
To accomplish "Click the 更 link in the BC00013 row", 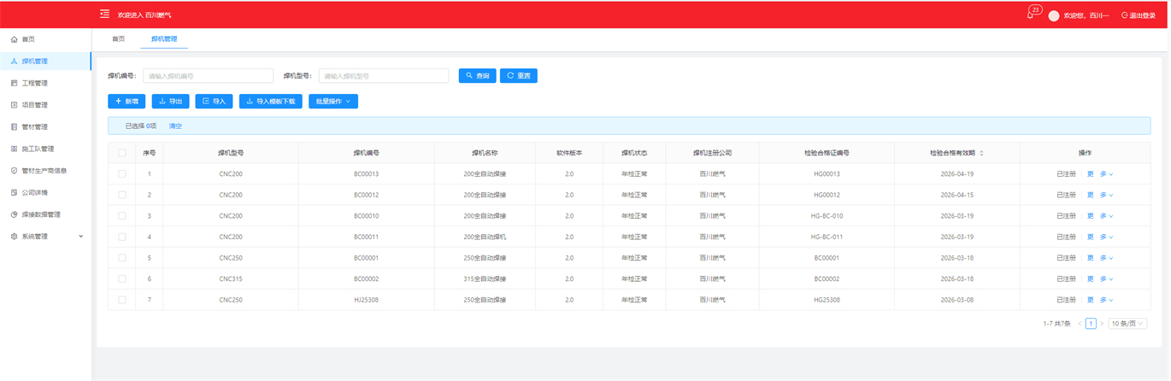I will (x=1091, y=173).
